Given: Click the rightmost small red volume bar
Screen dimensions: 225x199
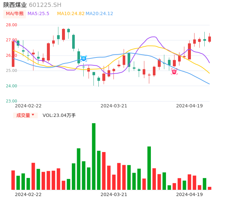Looking at the screenshot, I should [x=210, y=188].
